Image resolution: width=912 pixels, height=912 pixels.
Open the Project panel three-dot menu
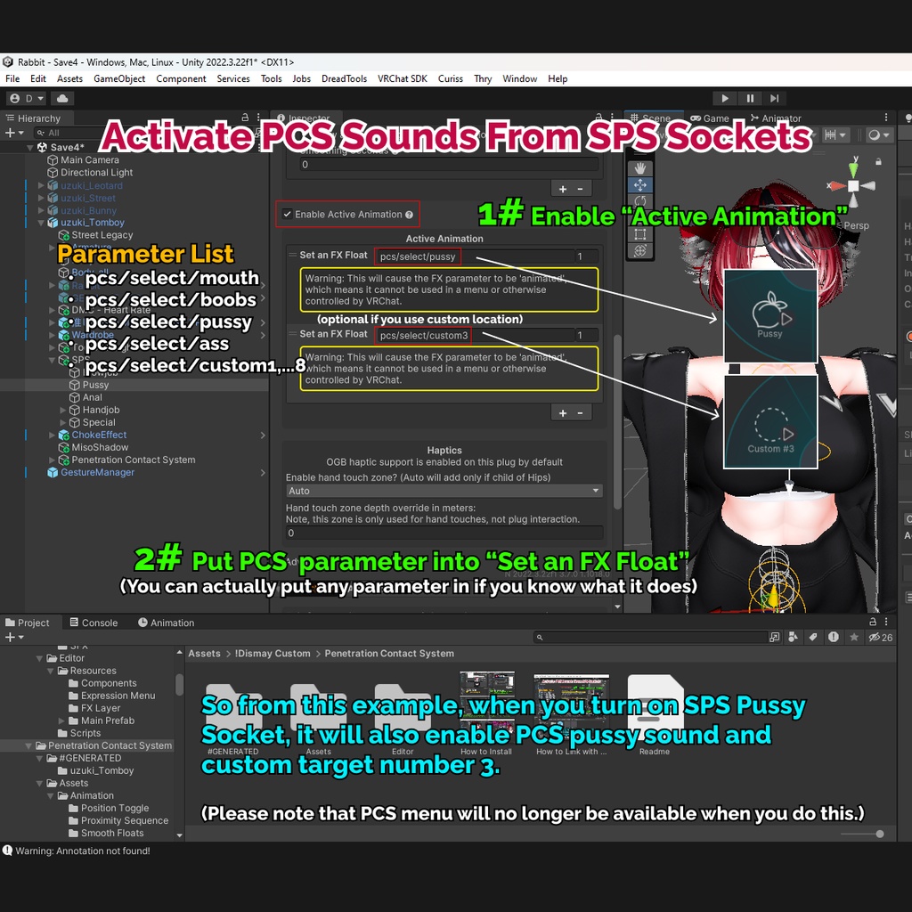pyautogui.click(x=886, y=622)
